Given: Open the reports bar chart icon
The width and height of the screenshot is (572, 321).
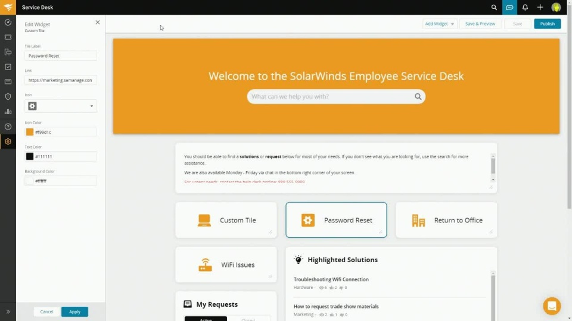Looking at the screenshot, I should click(8, 112).
